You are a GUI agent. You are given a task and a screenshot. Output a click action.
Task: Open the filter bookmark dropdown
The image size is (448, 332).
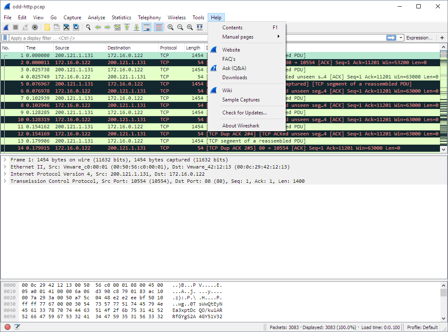(x=5, y=37)
